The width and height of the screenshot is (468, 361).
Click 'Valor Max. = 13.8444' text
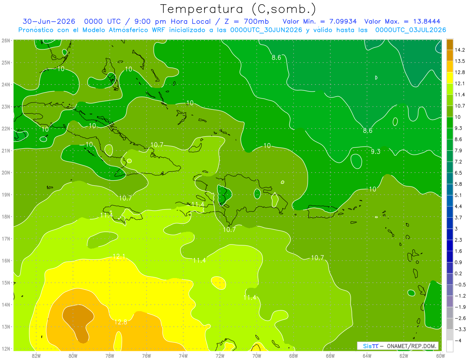(x=402, y=21)
